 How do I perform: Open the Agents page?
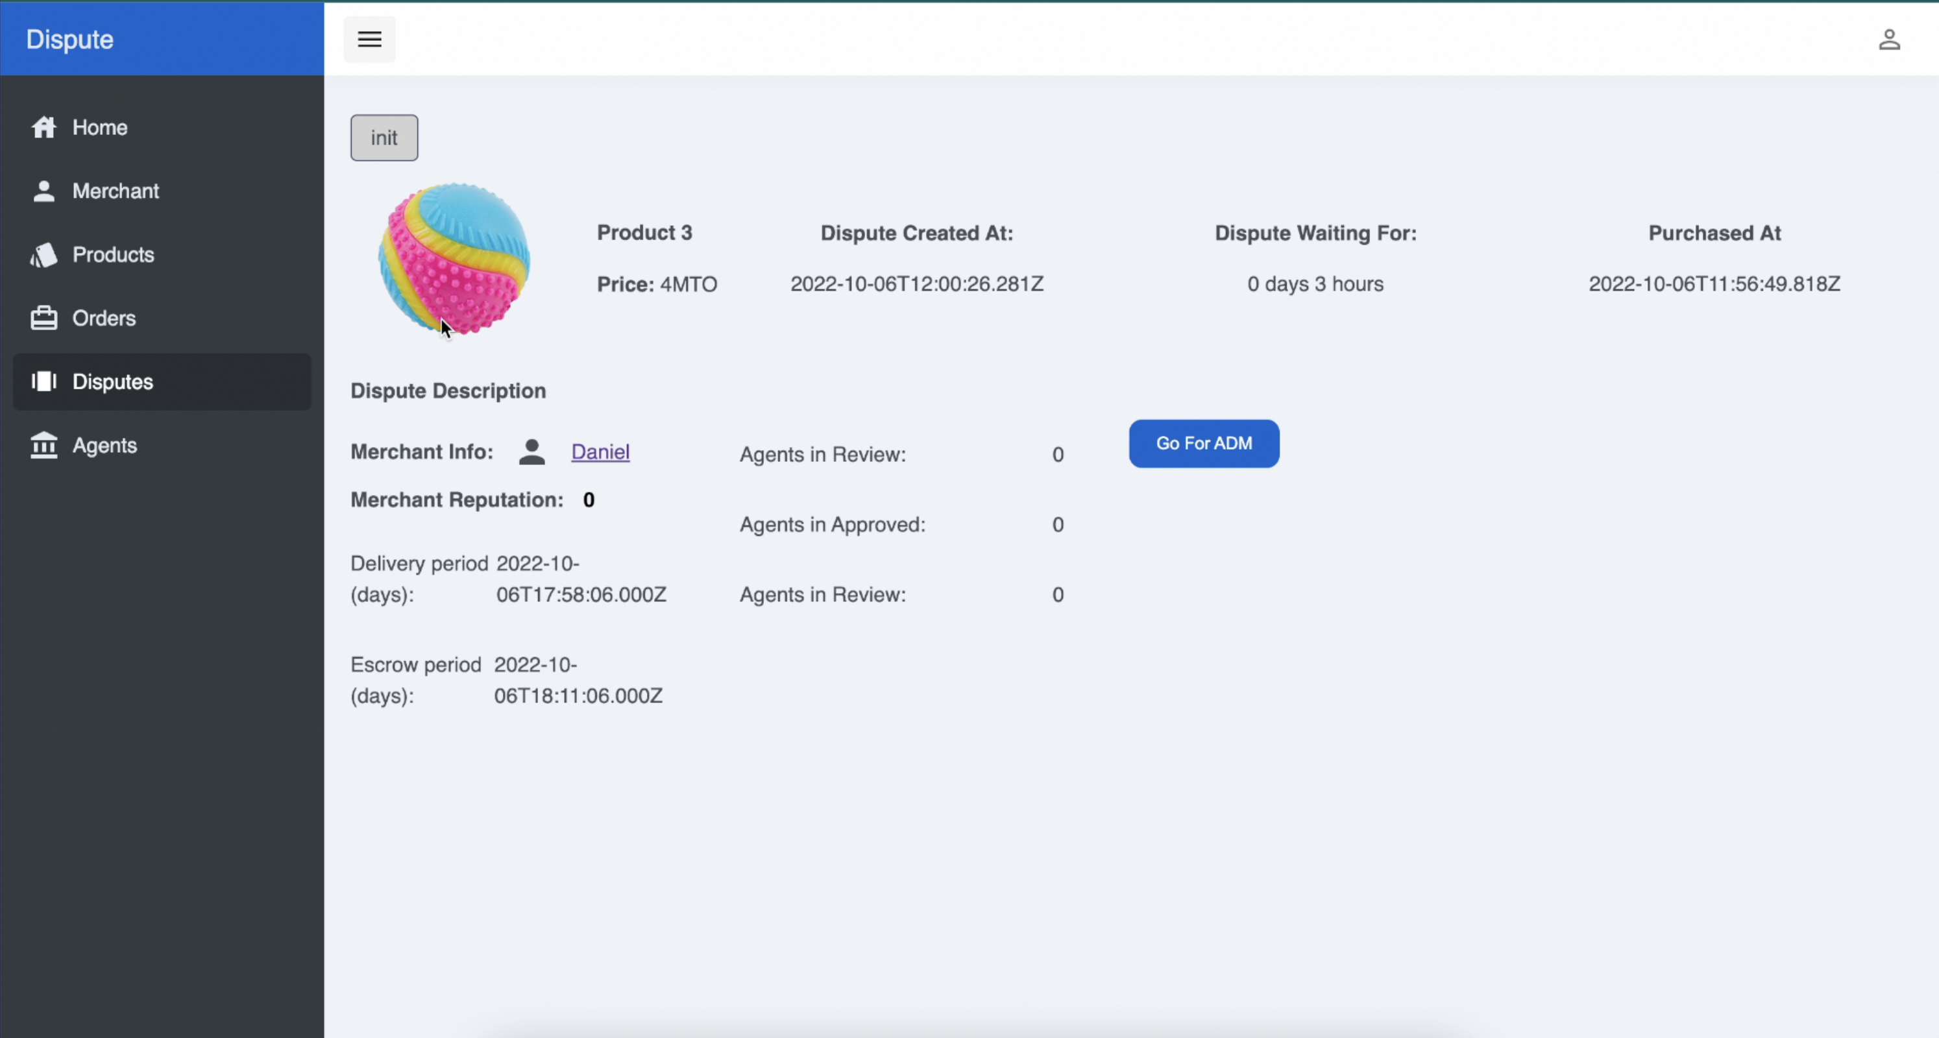point(104,446)
